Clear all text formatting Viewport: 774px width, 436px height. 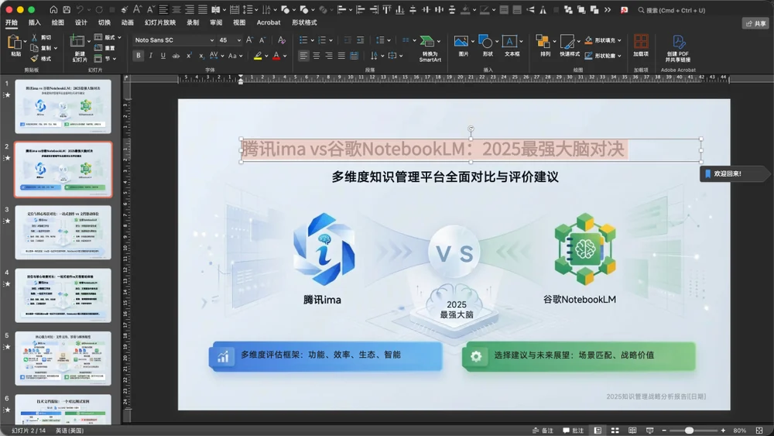(x=282, y=40)
